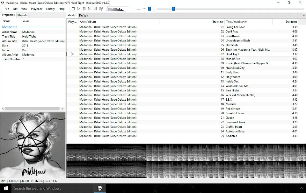This screenshot has width=306, height=193.
Task: Pause playback with the Pause button
Action: [84, 9]
